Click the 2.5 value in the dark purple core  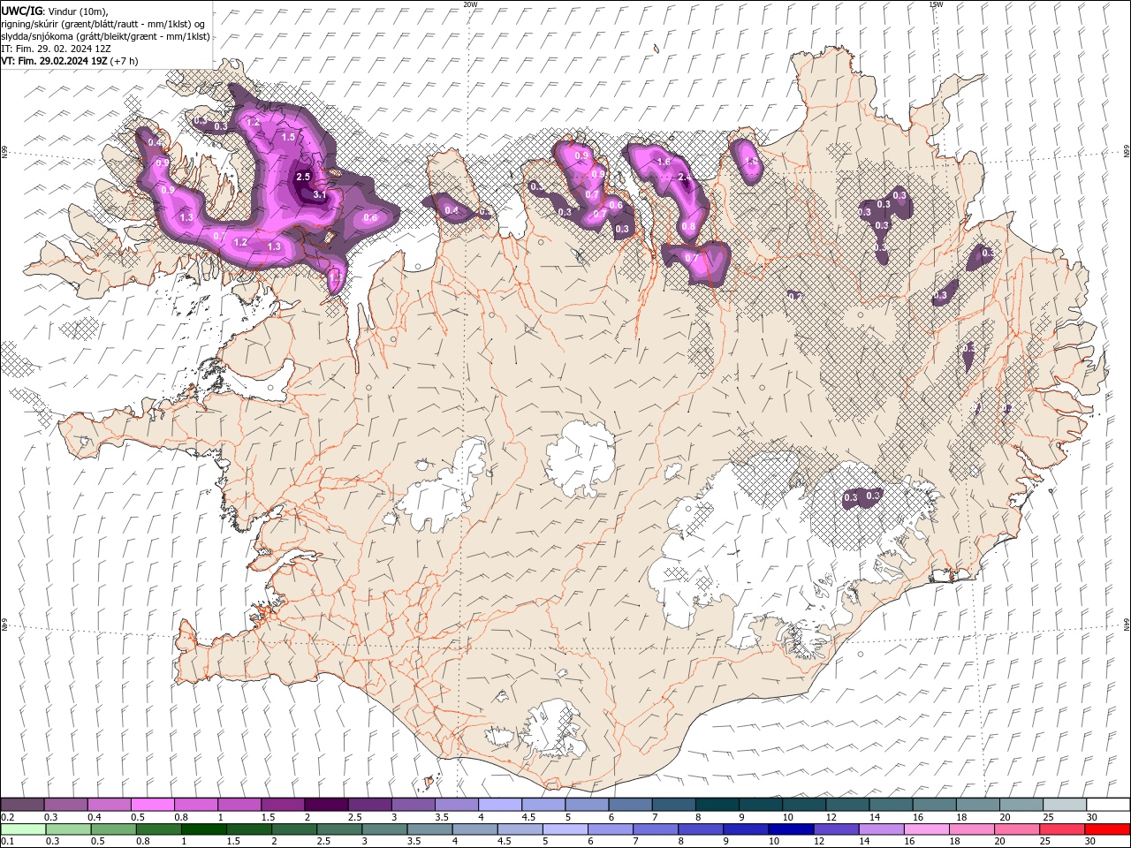303,177
